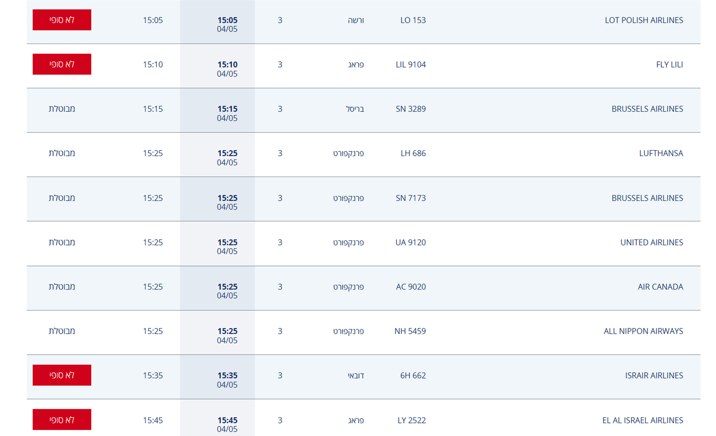Click the red status badge for LO 153
This screenshot has width=716, height=436.
coord(62,20)
